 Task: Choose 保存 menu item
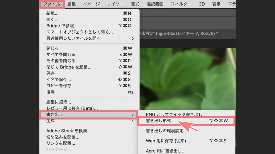click(89, 73)
